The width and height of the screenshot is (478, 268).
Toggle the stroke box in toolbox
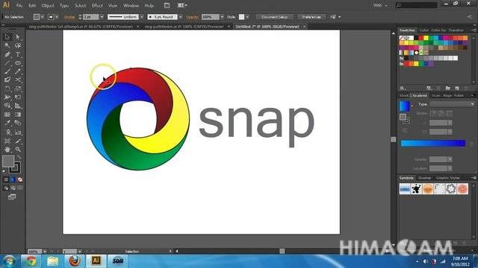[15, 167]
